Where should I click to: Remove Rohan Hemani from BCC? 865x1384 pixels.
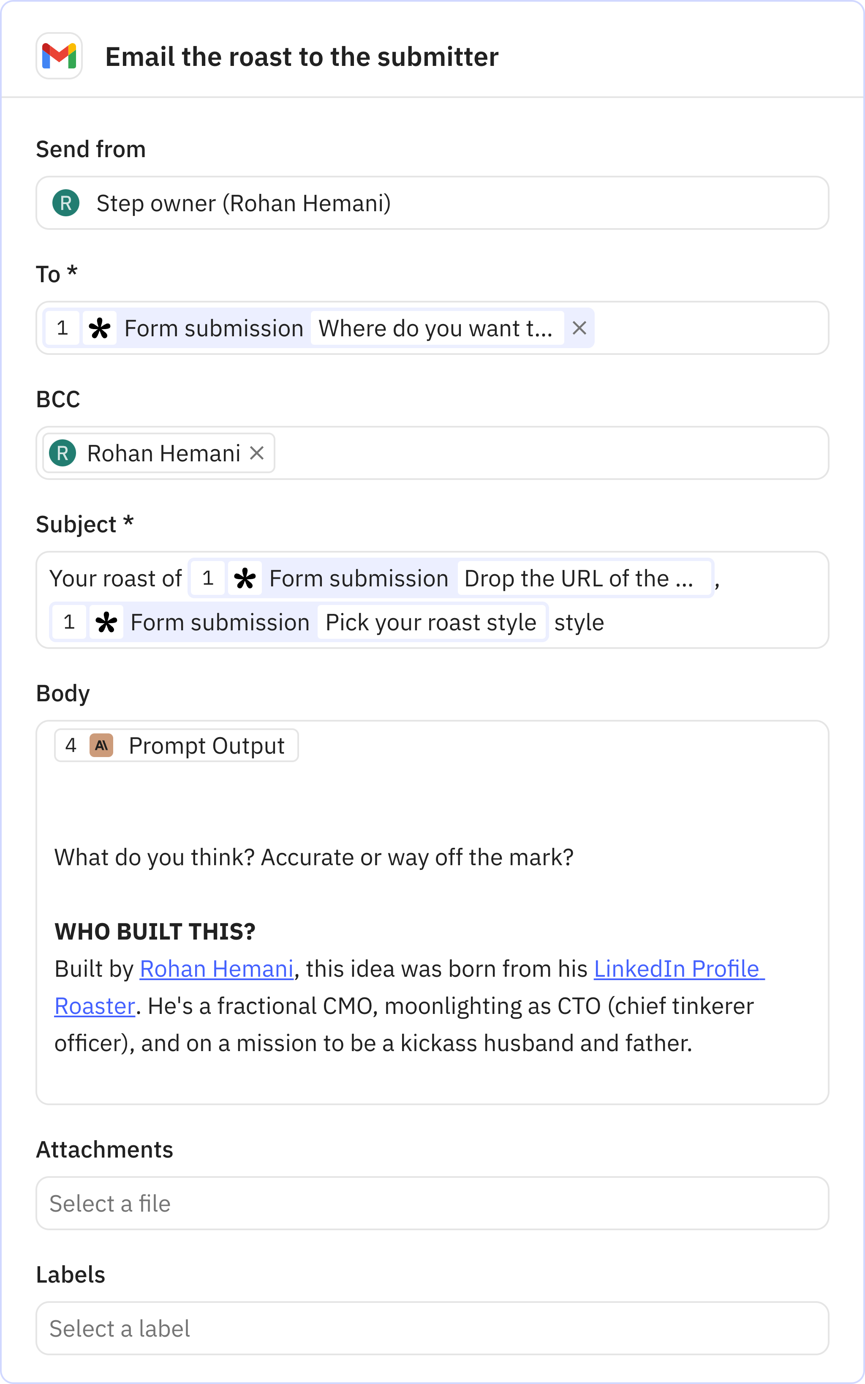[x=257, y=452]
